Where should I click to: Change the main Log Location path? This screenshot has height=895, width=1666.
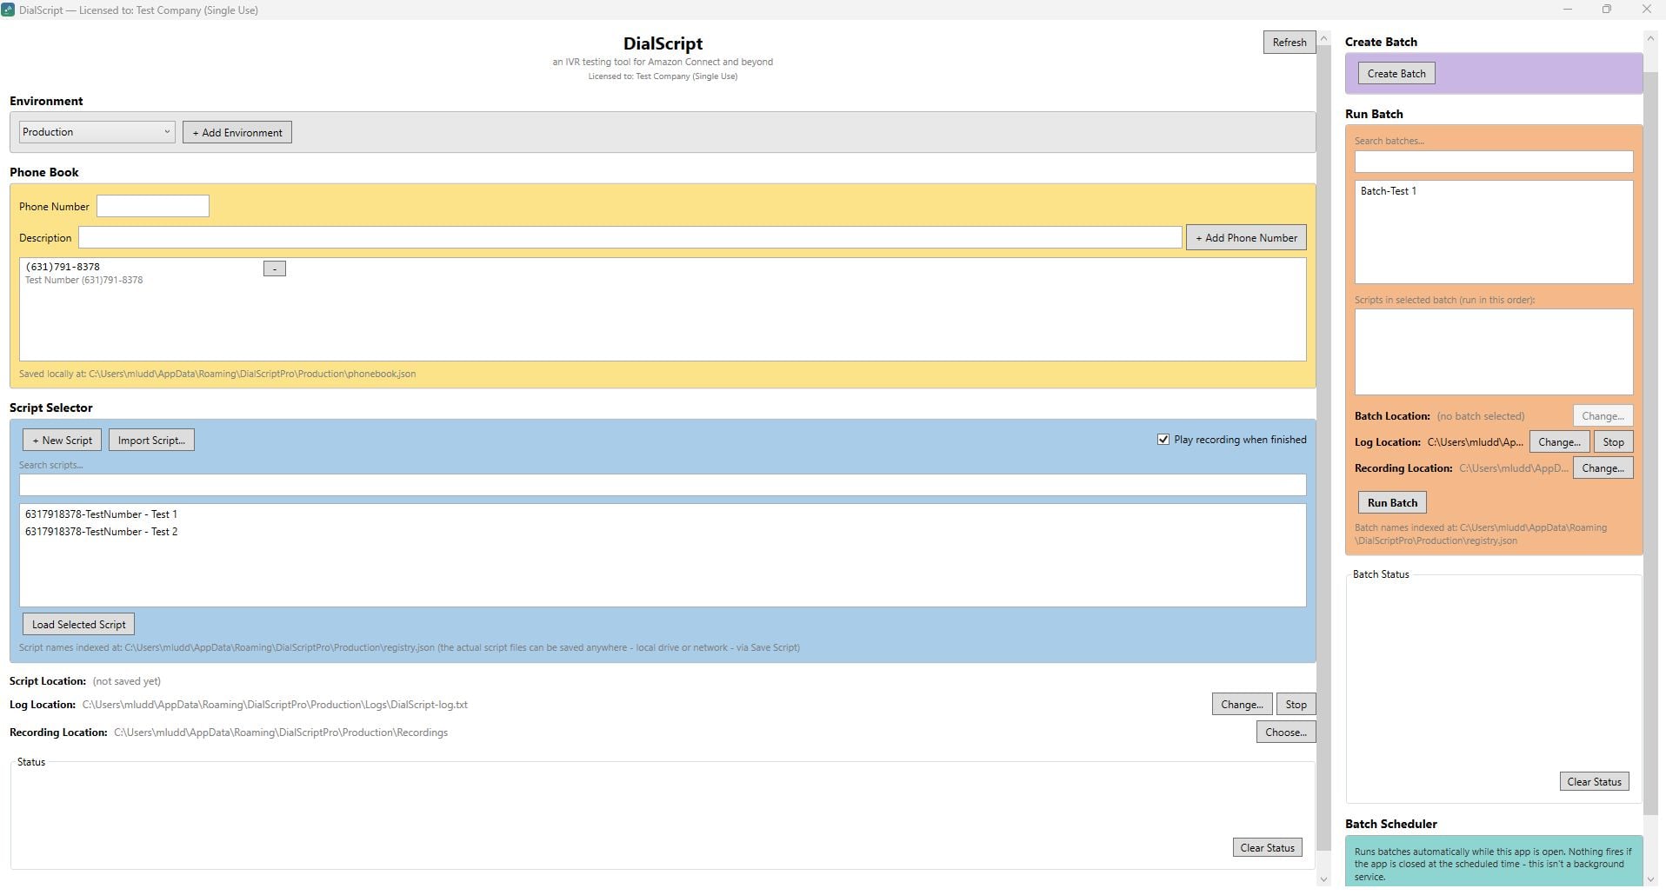tap(1242, 705)
